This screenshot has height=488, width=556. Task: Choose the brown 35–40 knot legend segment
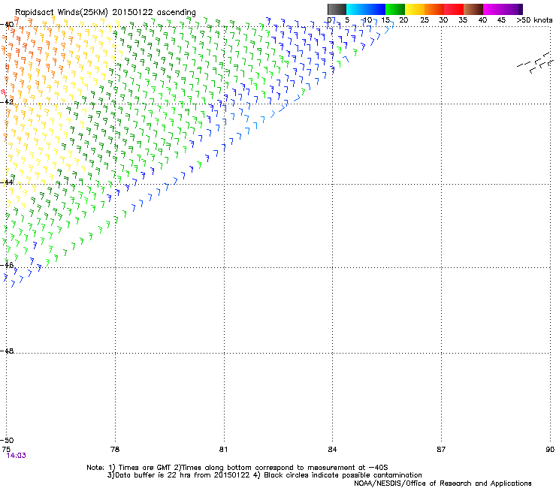point(473,9)
